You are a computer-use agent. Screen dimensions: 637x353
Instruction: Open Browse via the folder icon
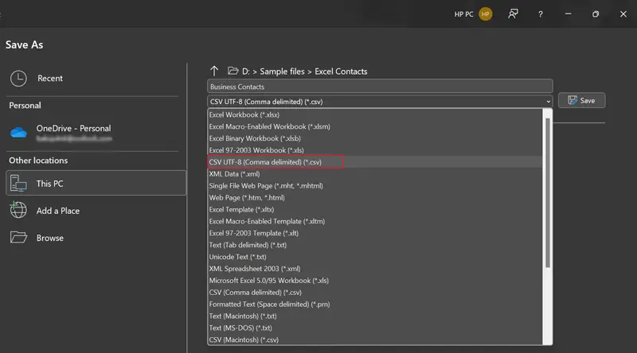(18, 238)
